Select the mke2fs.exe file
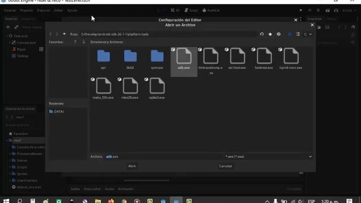The height and width of the screenshot is (203, 361). tap(130, 89)
